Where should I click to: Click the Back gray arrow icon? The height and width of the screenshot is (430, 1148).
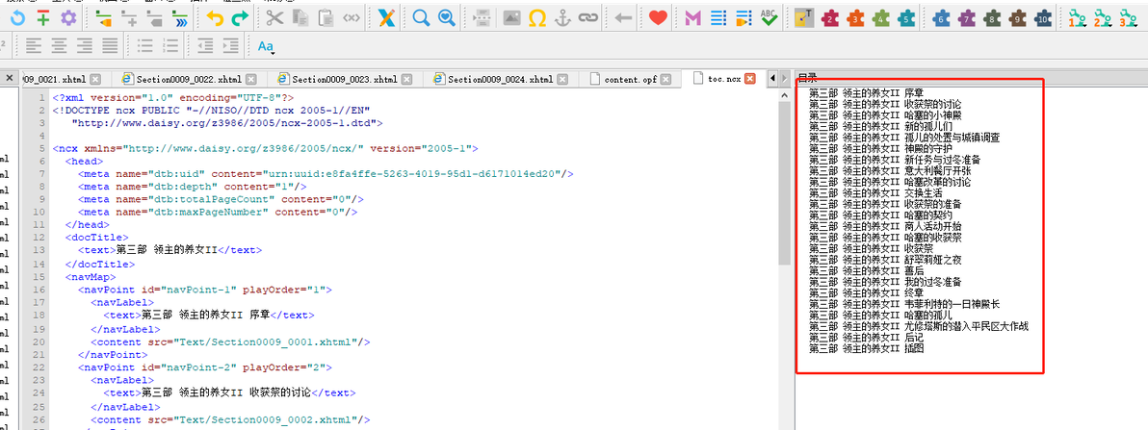(623, 19)
